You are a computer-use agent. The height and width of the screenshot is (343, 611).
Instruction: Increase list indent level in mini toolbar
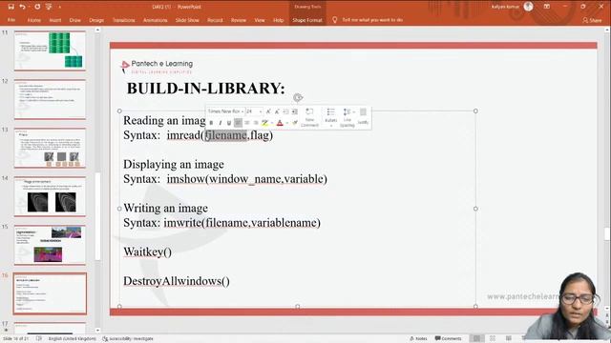click(x=295, y=111)
